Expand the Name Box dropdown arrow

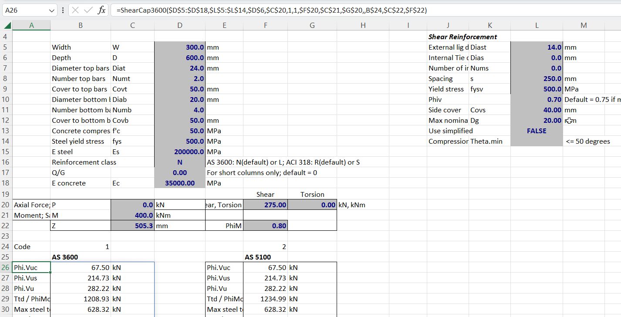pos(52,10)
